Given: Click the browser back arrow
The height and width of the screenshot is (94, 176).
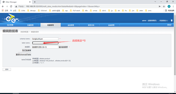Looking at the screenshot, I should click(x=3, y=7).
